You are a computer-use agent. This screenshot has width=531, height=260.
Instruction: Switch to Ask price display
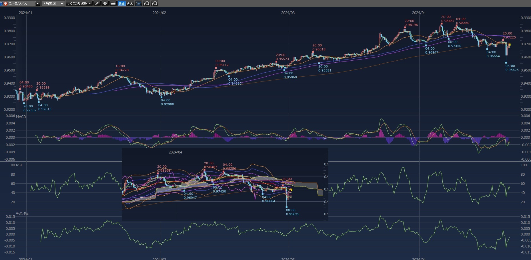130,3
